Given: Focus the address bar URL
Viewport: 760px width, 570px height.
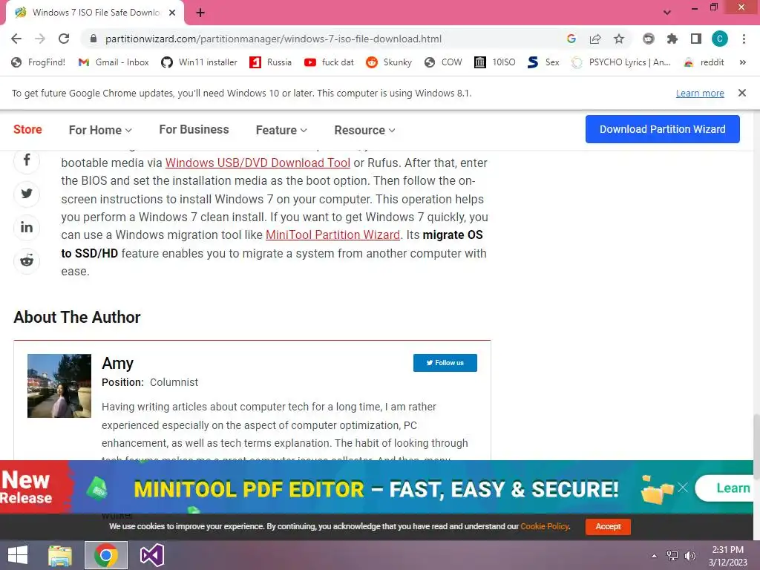Looking at the screenshot, I should 273,39.
